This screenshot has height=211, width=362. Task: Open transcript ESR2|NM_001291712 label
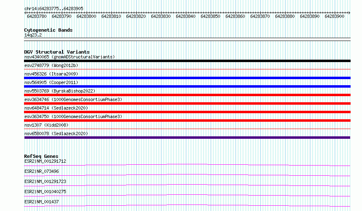coord(45,161)
